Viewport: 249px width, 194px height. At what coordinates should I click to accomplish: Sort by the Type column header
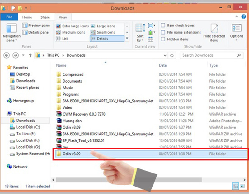[214, 65]
